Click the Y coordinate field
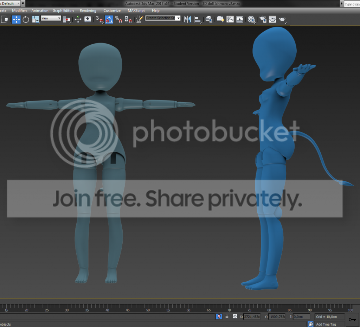360x327 pixels. tap(277, 317)
